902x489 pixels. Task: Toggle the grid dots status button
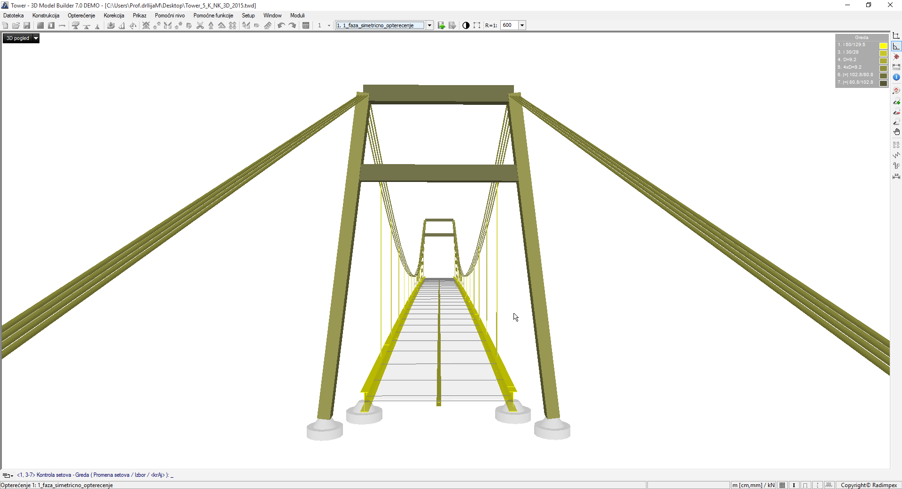[x=782, y=485]
